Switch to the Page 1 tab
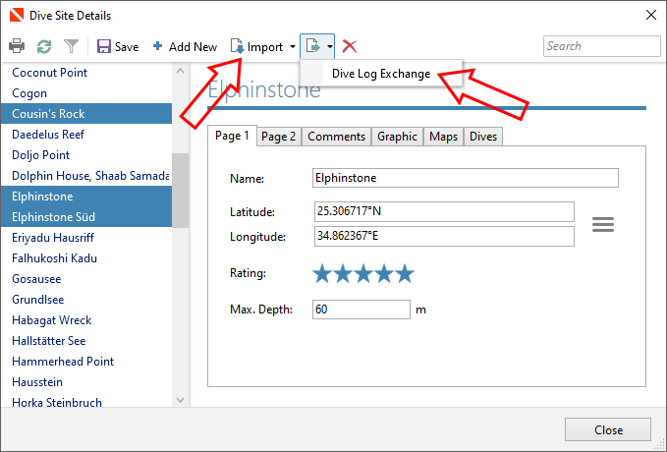667x452 pixels. (x=232, y=136)
